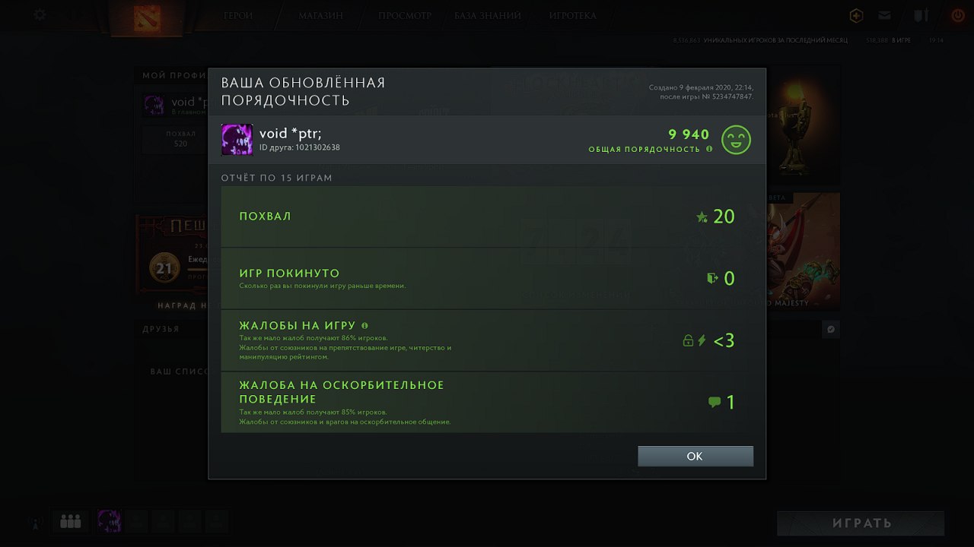Open the Герои menu tab

pyautogui.click(x=238, y=15)
